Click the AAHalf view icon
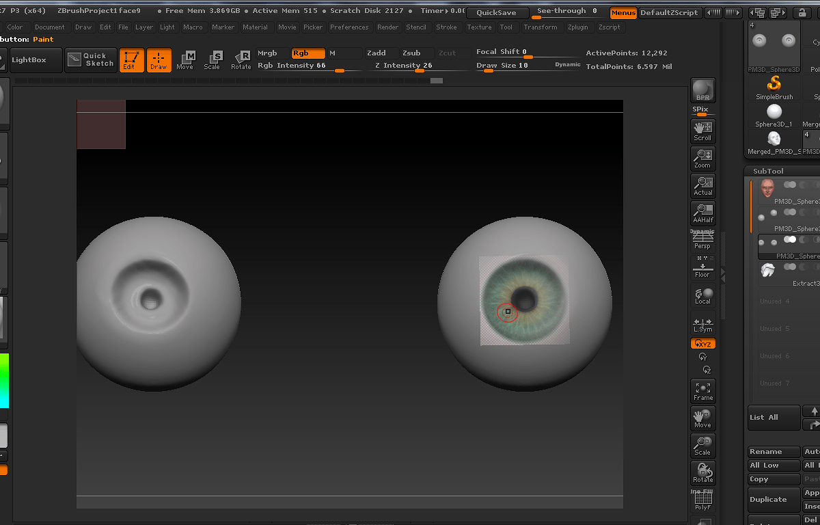The width and height of the screenshot is (820, 525). pos(702,213)
